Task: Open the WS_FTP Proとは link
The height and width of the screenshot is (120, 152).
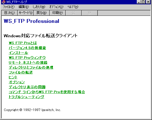Action: (x=23, y=43)
